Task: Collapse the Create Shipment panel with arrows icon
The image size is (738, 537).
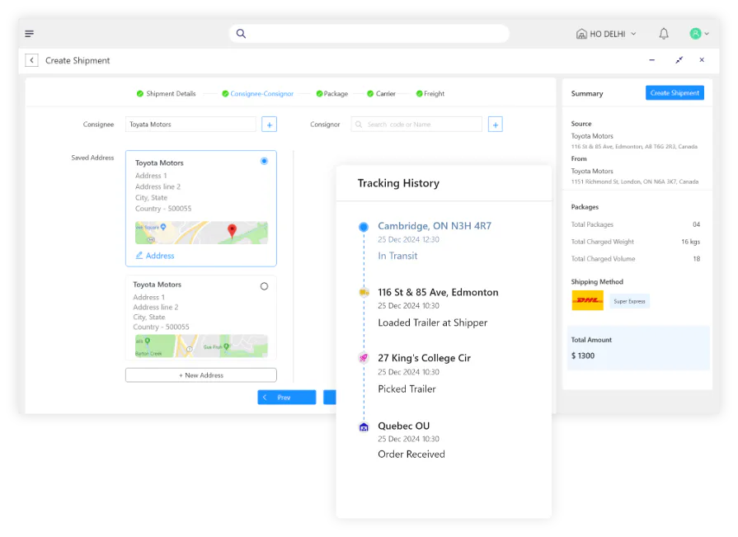Action: click(679, 59)
